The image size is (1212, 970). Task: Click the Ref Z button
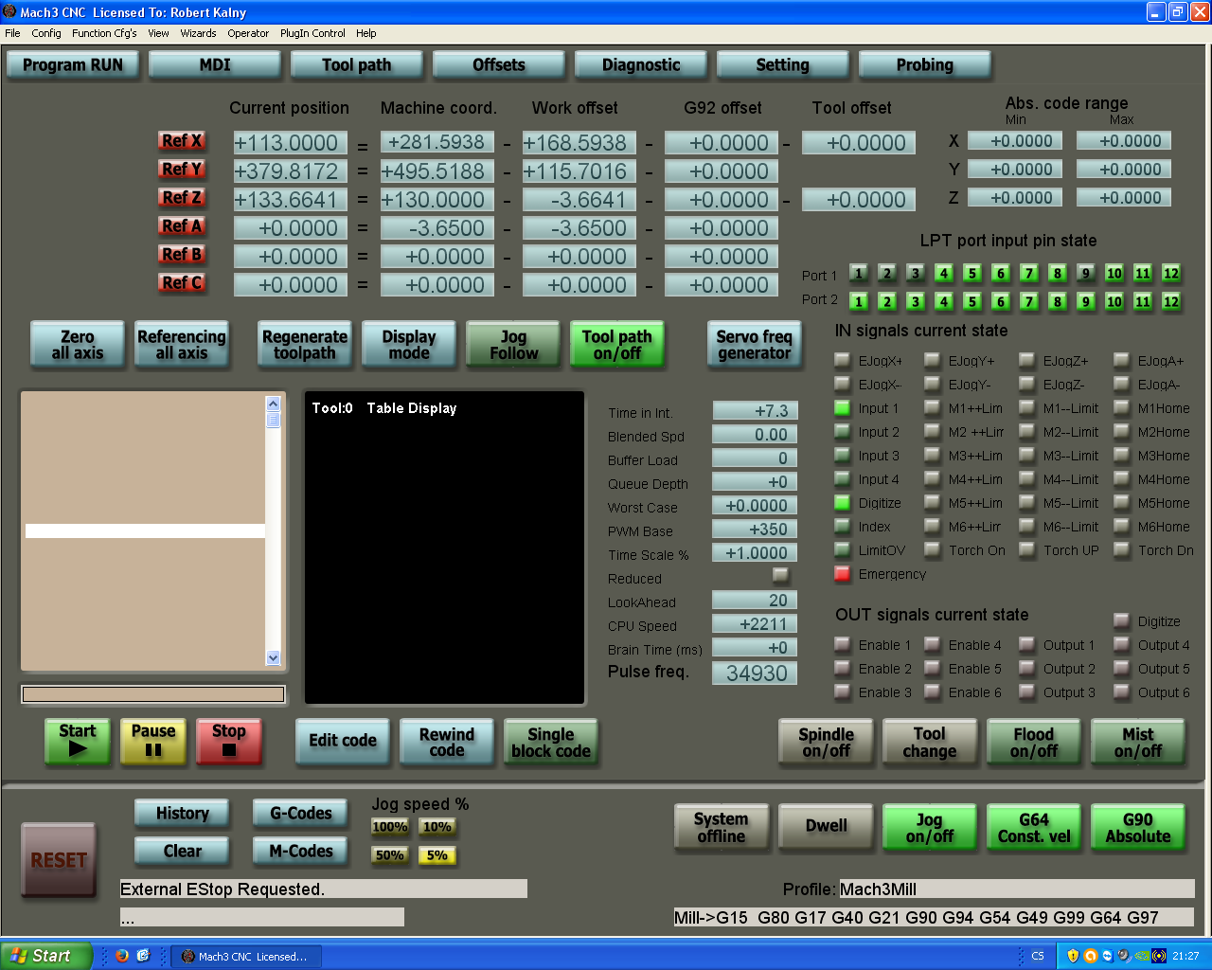tap(182, 198)
